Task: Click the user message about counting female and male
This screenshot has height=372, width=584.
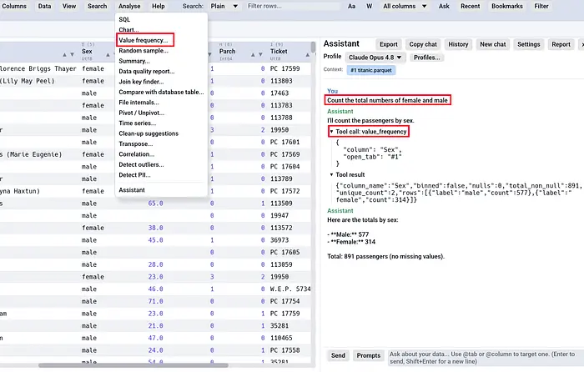Action: (387, 100)
